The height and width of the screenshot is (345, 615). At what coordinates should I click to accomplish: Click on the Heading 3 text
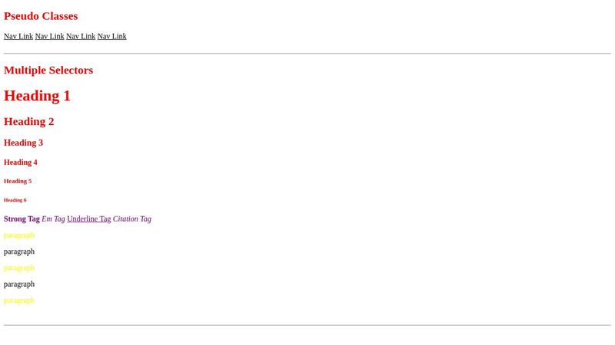[23, 143]
